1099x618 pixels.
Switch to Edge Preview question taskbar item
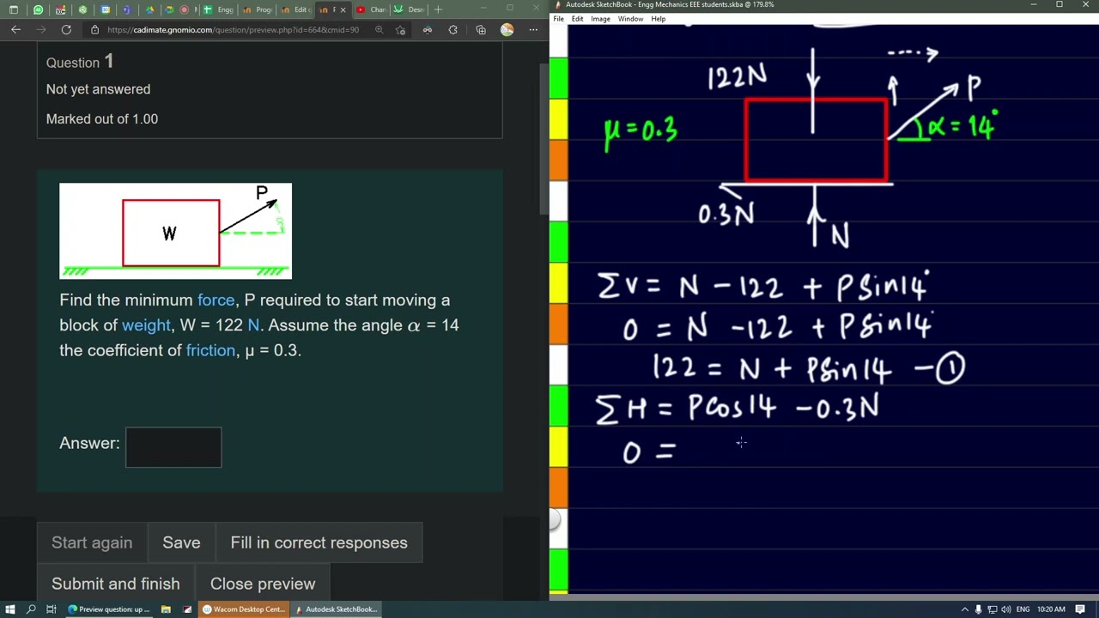pos(109,609)
